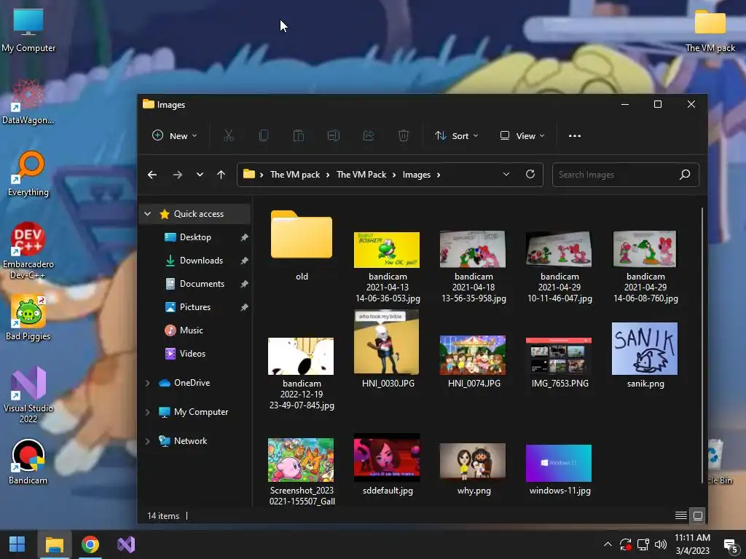The width and height of the screenshot is (746, 559).
Task: Select My Computer desktop icon
Action: pyautogui.click(x=28, y=30)
